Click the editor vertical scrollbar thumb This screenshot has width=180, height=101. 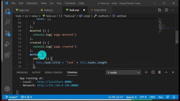(177, 37)
